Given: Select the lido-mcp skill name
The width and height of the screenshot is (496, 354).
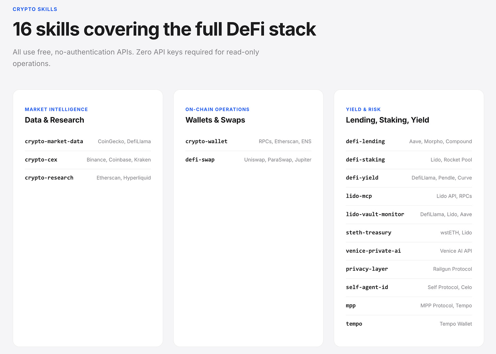Looking at the screenshot, I should click(x=359, y=196).
